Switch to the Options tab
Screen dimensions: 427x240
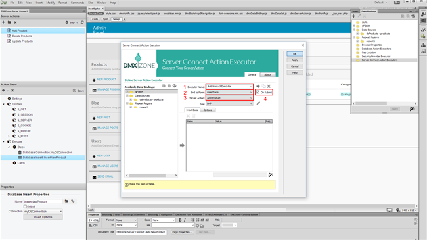point(208,110)
